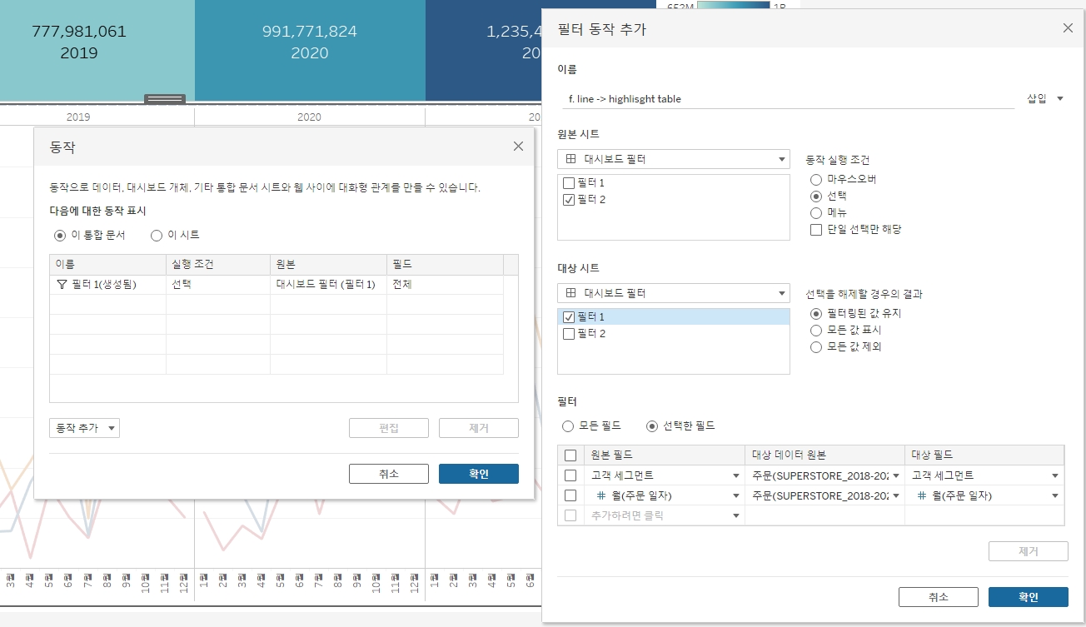Open the 삽입 dropdown

tap(1046, 98)
